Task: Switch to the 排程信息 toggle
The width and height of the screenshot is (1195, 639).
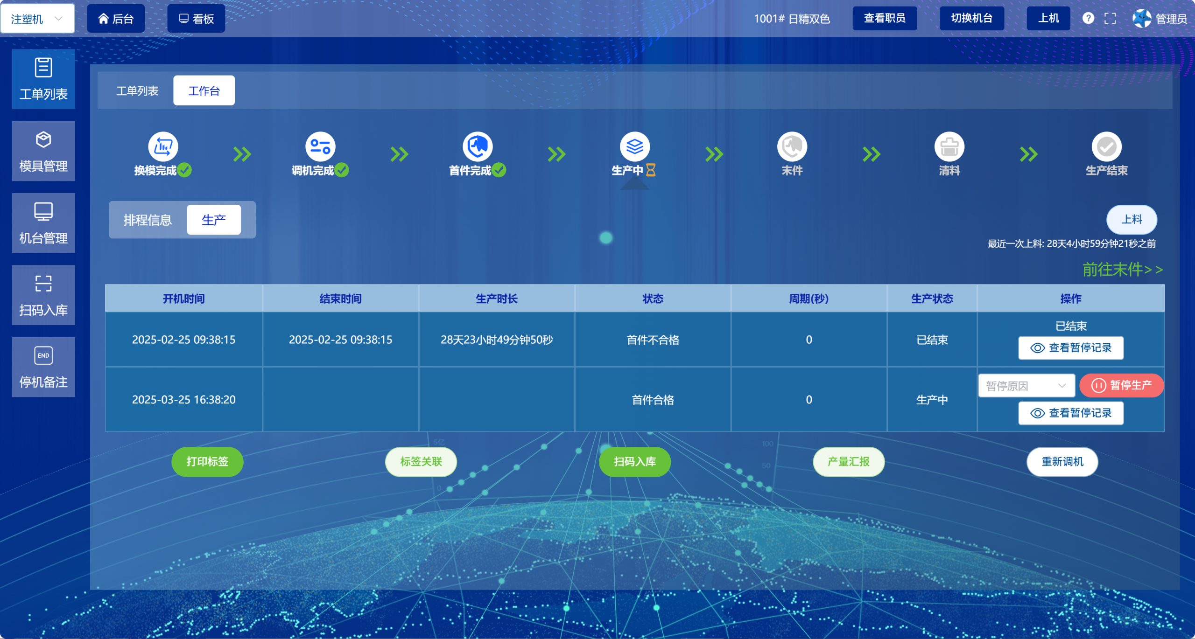Action: point(148,220)
